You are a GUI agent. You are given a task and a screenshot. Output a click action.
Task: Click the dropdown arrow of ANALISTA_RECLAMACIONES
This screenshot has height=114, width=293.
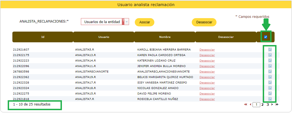(x=127, y=22)
